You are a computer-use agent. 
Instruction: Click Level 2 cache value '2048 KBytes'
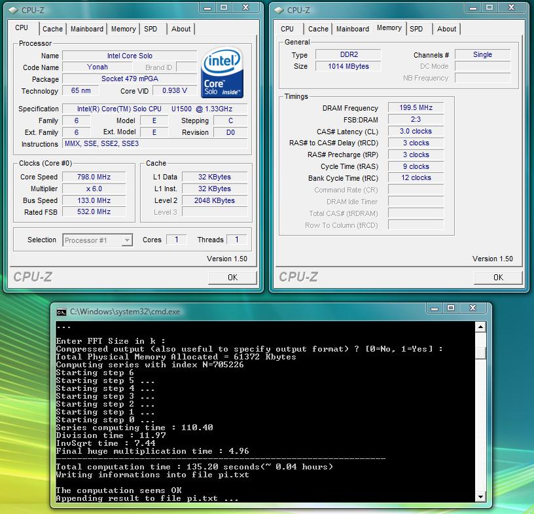tap(215, 200)
